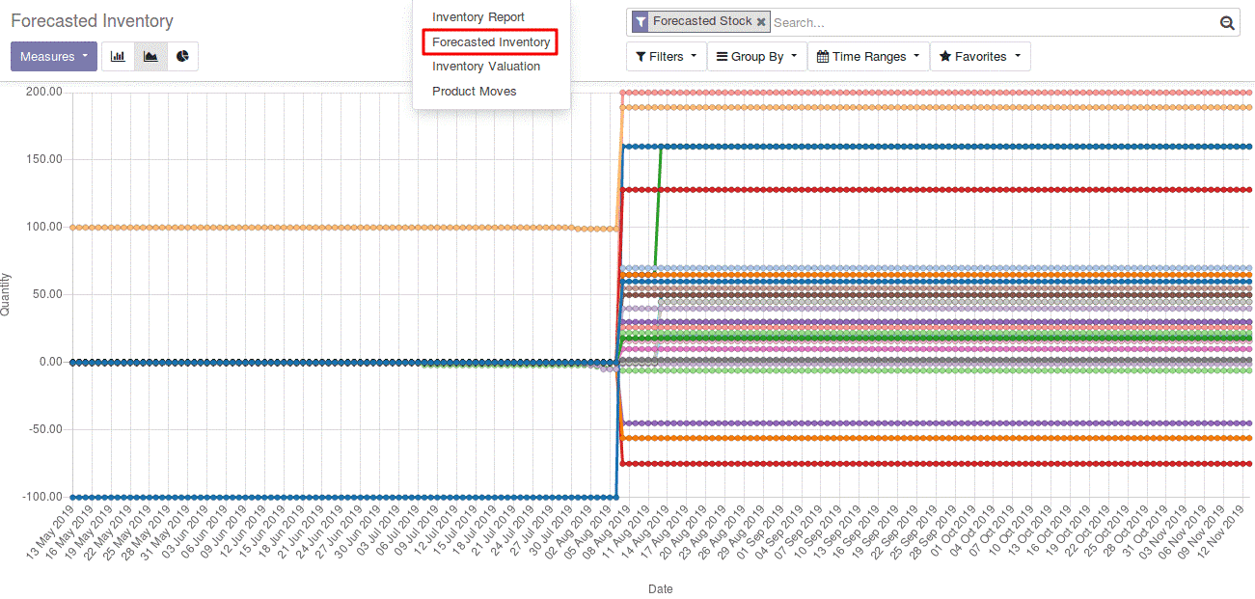Viewport: 1255px width, 599px height.
Task: Open the Favorites dropdown
Action: (980, 57)
